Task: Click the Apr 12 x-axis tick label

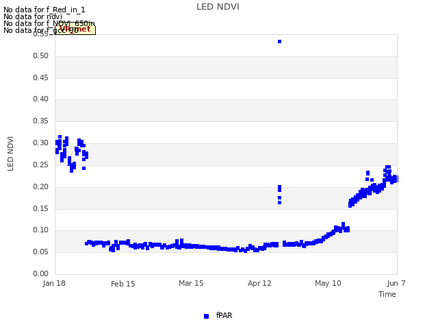Action: click(259, 283)
